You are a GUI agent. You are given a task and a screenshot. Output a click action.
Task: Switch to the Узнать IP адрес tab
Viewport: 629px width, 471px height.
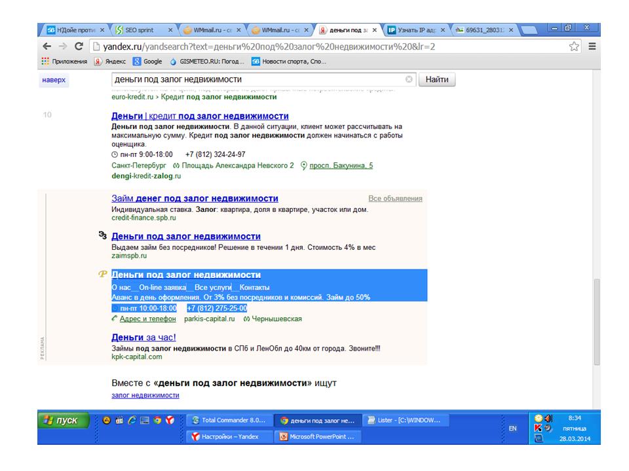(x=416, y=30)
